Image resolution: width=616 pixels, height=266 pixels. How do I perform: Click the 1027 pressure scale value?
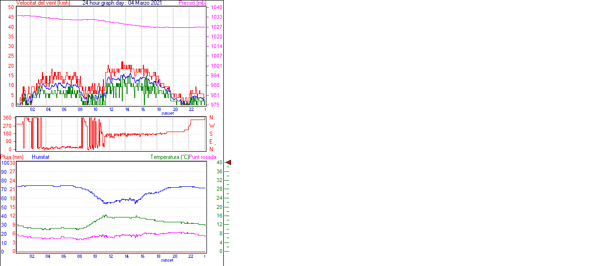coord(217,27)
